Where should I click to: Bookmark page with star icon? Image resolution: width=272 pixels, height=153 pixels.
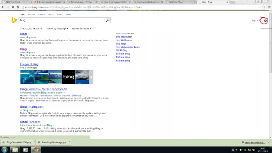tap(264, 7)
